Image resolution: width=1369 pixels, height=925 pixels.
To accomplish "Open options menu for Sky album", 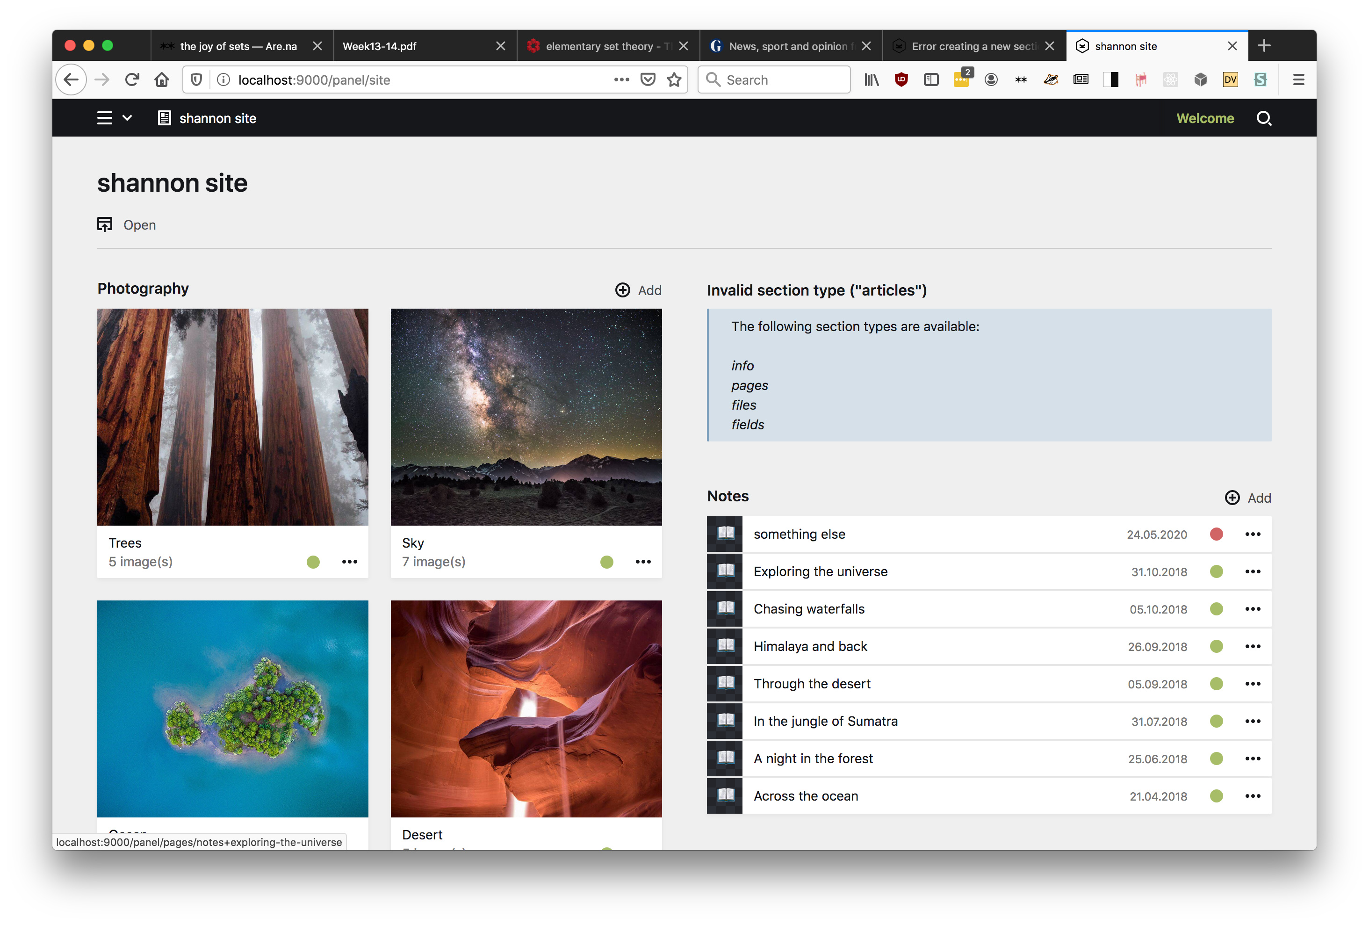I will click(643, 562).
